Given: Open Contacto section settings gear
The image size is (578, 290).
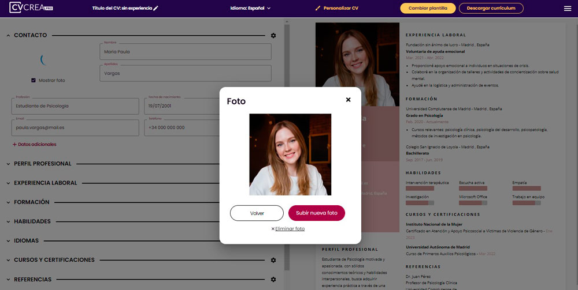Looking at the screenshot, I should click(x=273, y=36).
